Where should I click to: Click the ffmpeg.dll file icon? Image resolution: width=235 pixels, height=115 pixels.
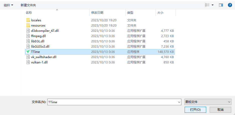click(28, 36)
